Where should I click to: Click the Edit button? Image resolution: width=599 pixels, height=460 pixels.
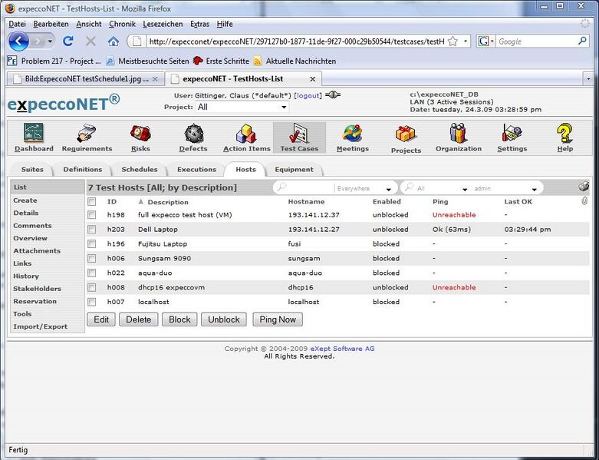tap(101, 319)
